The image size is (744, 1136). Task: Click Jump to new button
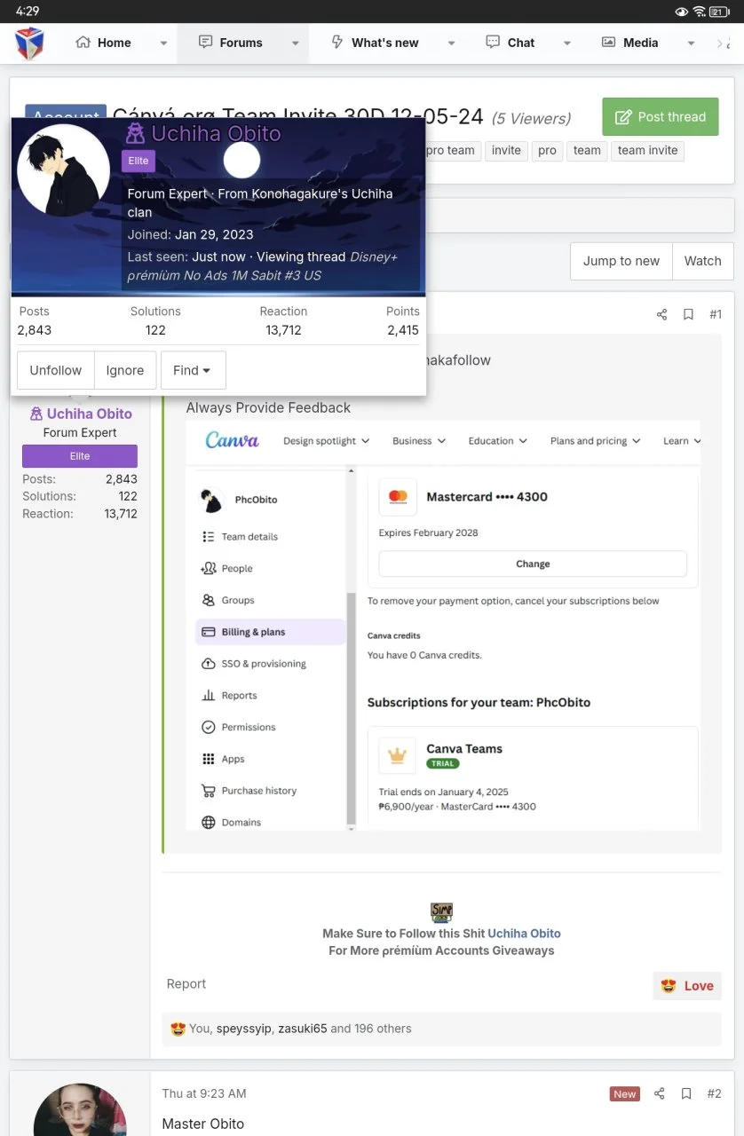(621, 261)
